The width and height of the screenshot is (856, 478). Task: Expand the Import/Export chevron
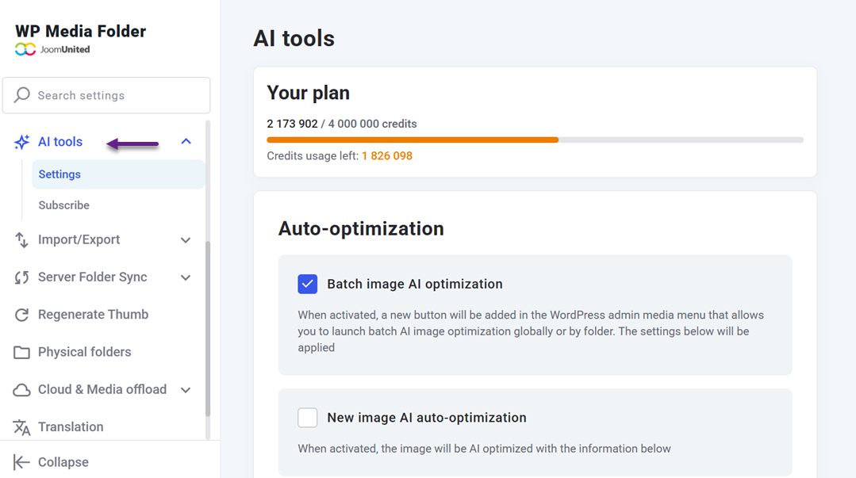186,240
